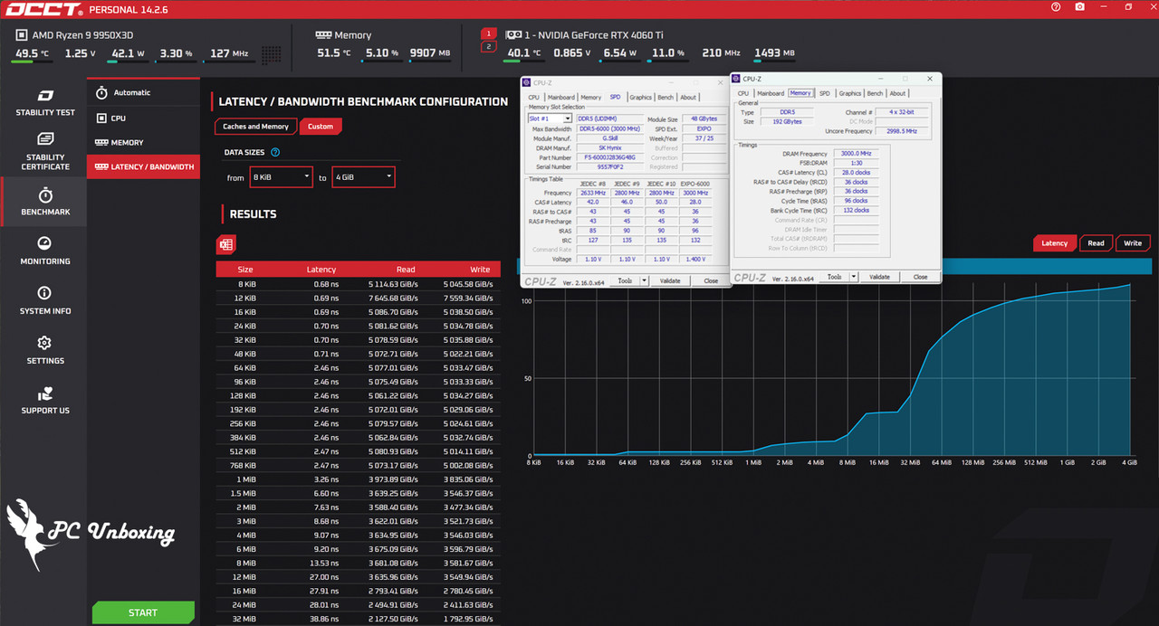Image resolution: width=1159 pixels, height=626 pixels.
Task: Click the AMD Ryzen CPU chip icon
Action: pyautogui.click(x=22, y=35)
